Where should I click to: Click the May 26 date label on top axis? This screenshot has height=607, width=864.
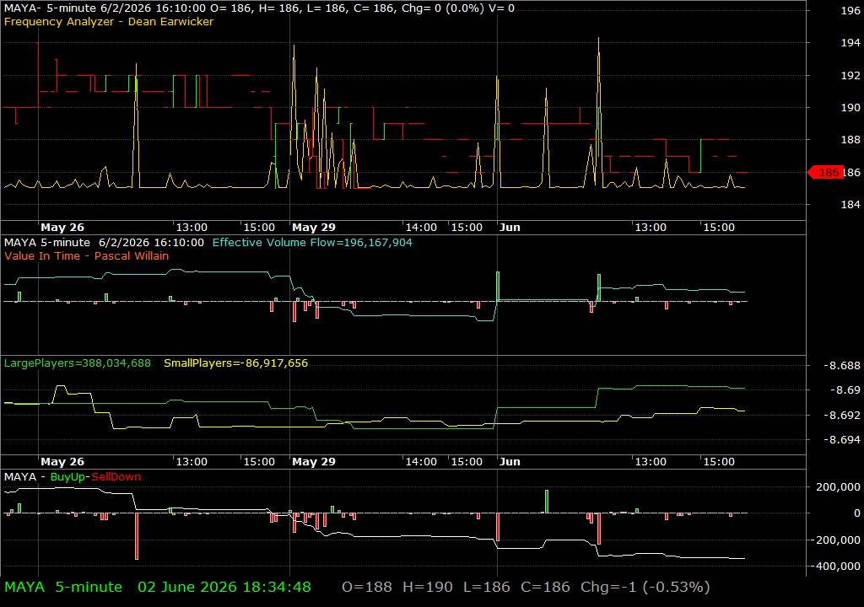(x=62, y=228)
